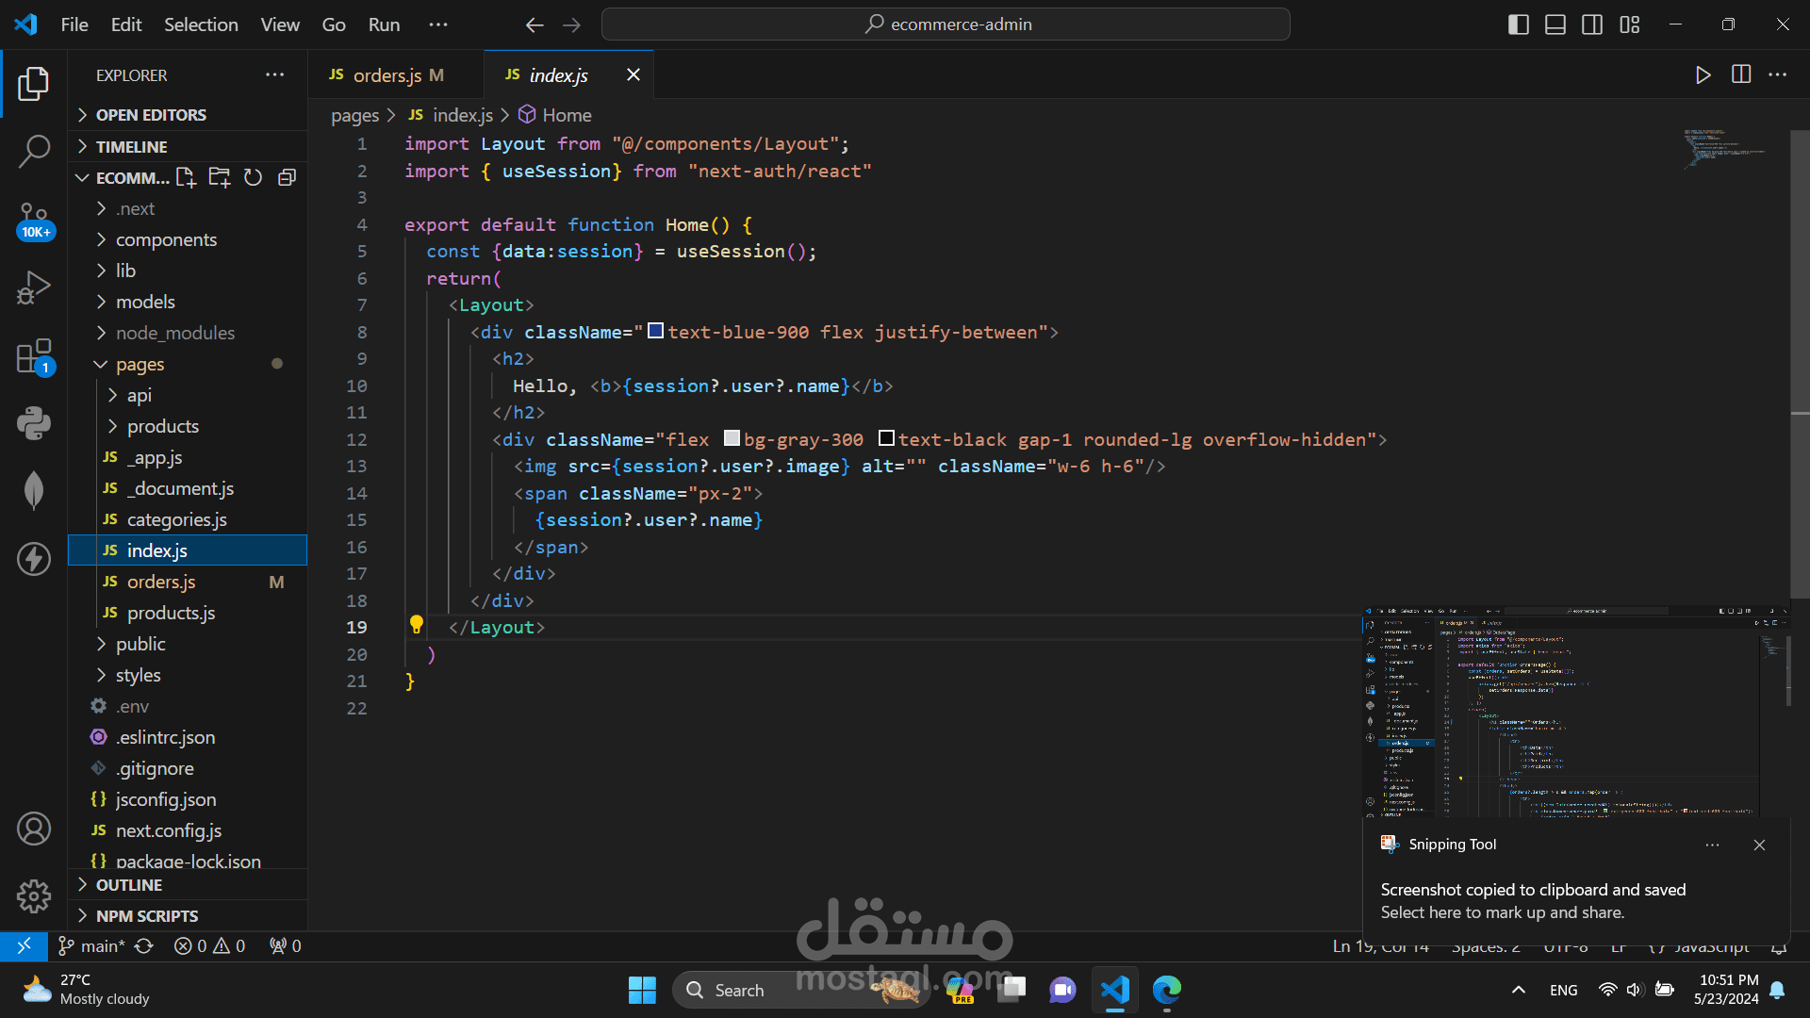Image resolution: width=1810 pixels, height=1018 pixels.
Task: Open Run and Debug view
Action: click(x=34, y=287)
